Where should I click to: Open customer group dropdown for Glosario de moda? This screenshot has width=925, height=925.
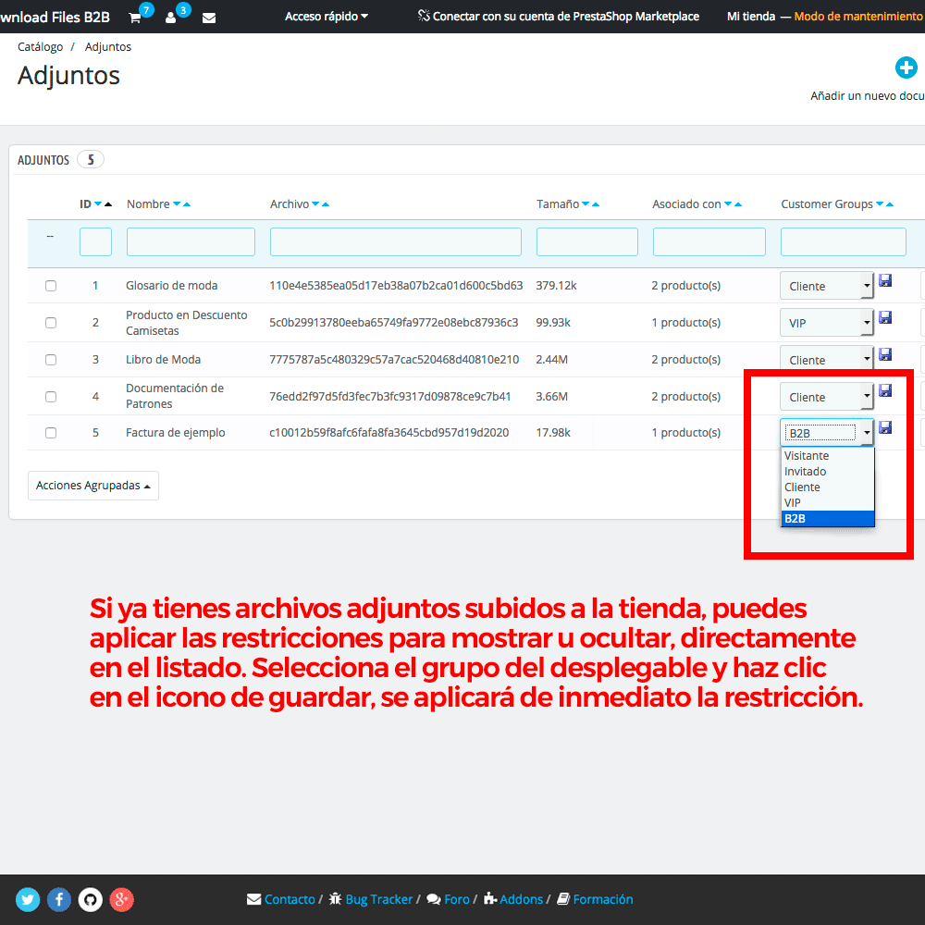click(x=826, y=286)
